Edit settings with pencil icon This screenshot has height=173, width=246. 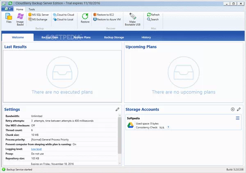click(x=118, y=109)
